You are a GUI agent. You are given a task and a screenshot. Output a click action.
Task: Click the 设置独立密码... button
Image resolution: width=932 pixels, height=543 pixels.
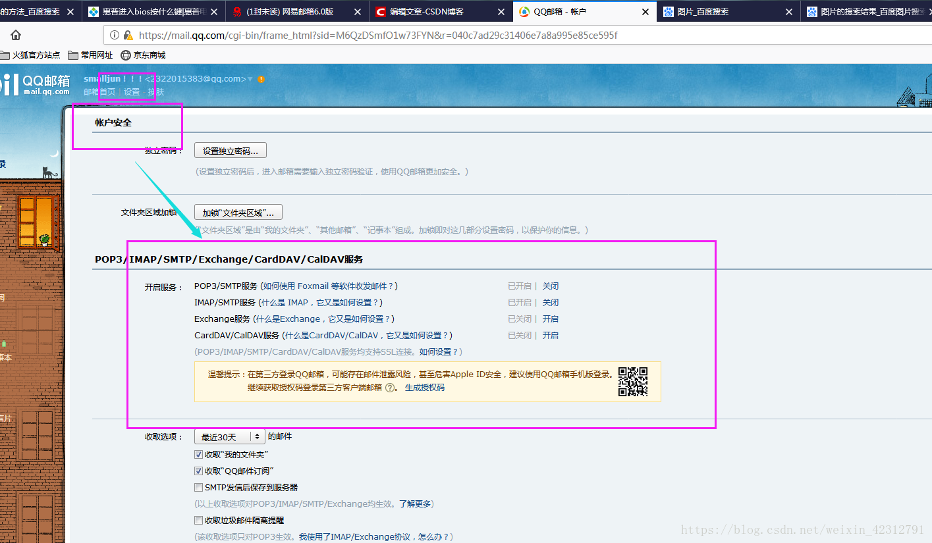click(231, 151)
